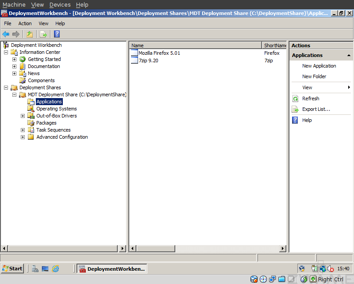The image size is (354, 284).
Task: Select Mozilla Firefox 5.01 row
Action: pos(208,53)
